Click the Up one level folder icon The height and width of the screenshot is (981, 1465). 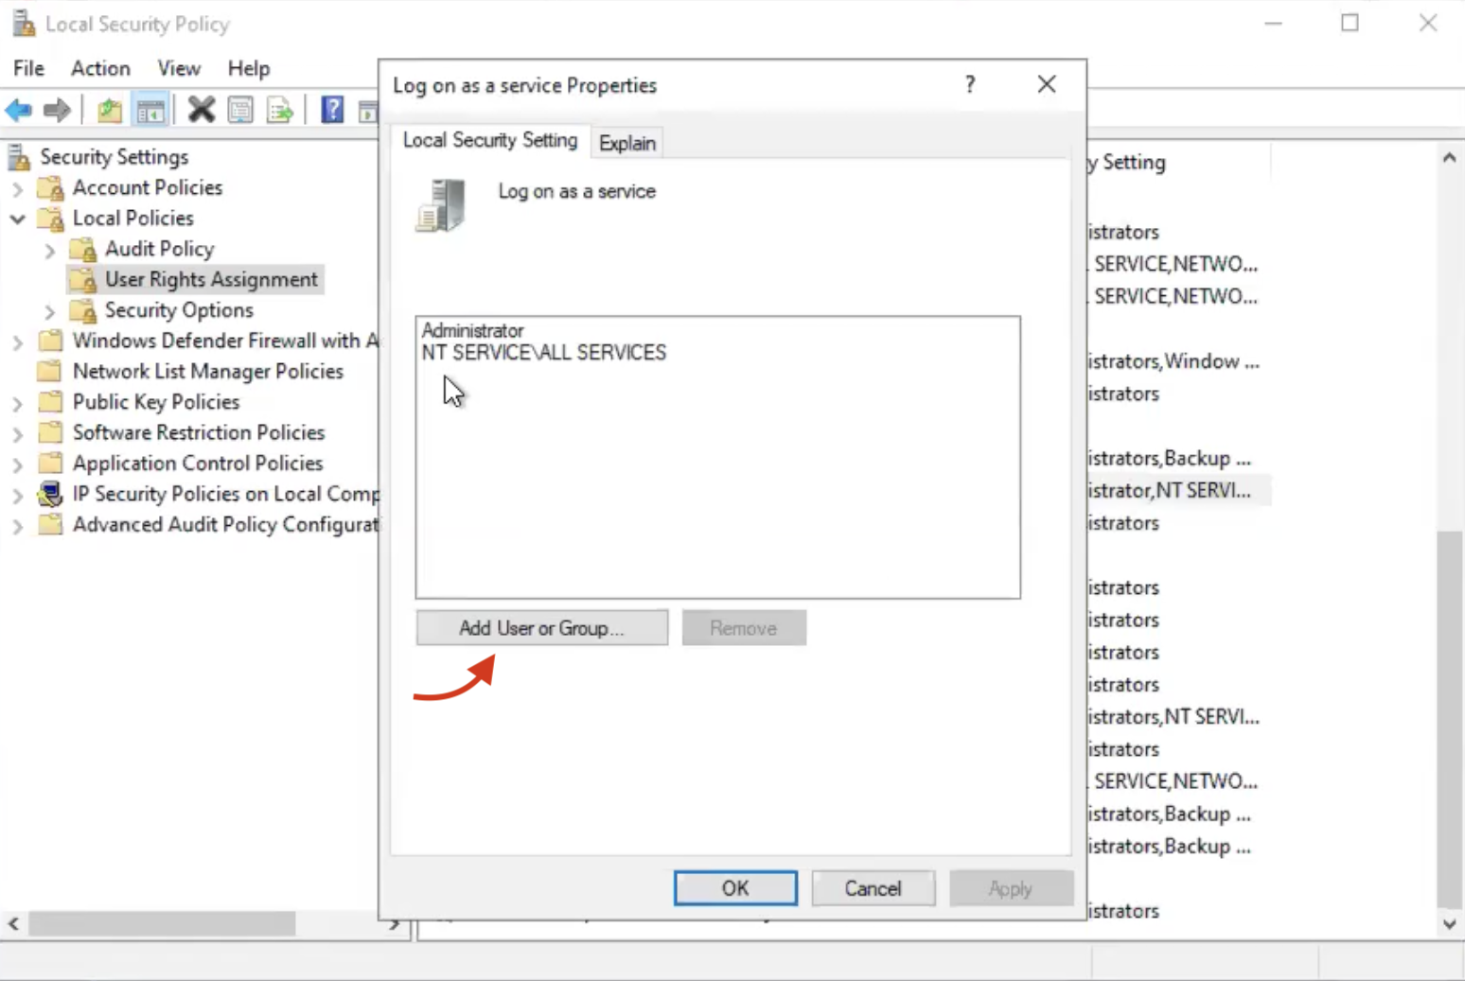pos(110,110)
